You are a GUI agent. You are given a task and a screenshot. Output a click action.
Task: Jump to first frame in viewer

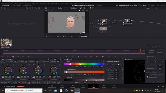(58, 36)
